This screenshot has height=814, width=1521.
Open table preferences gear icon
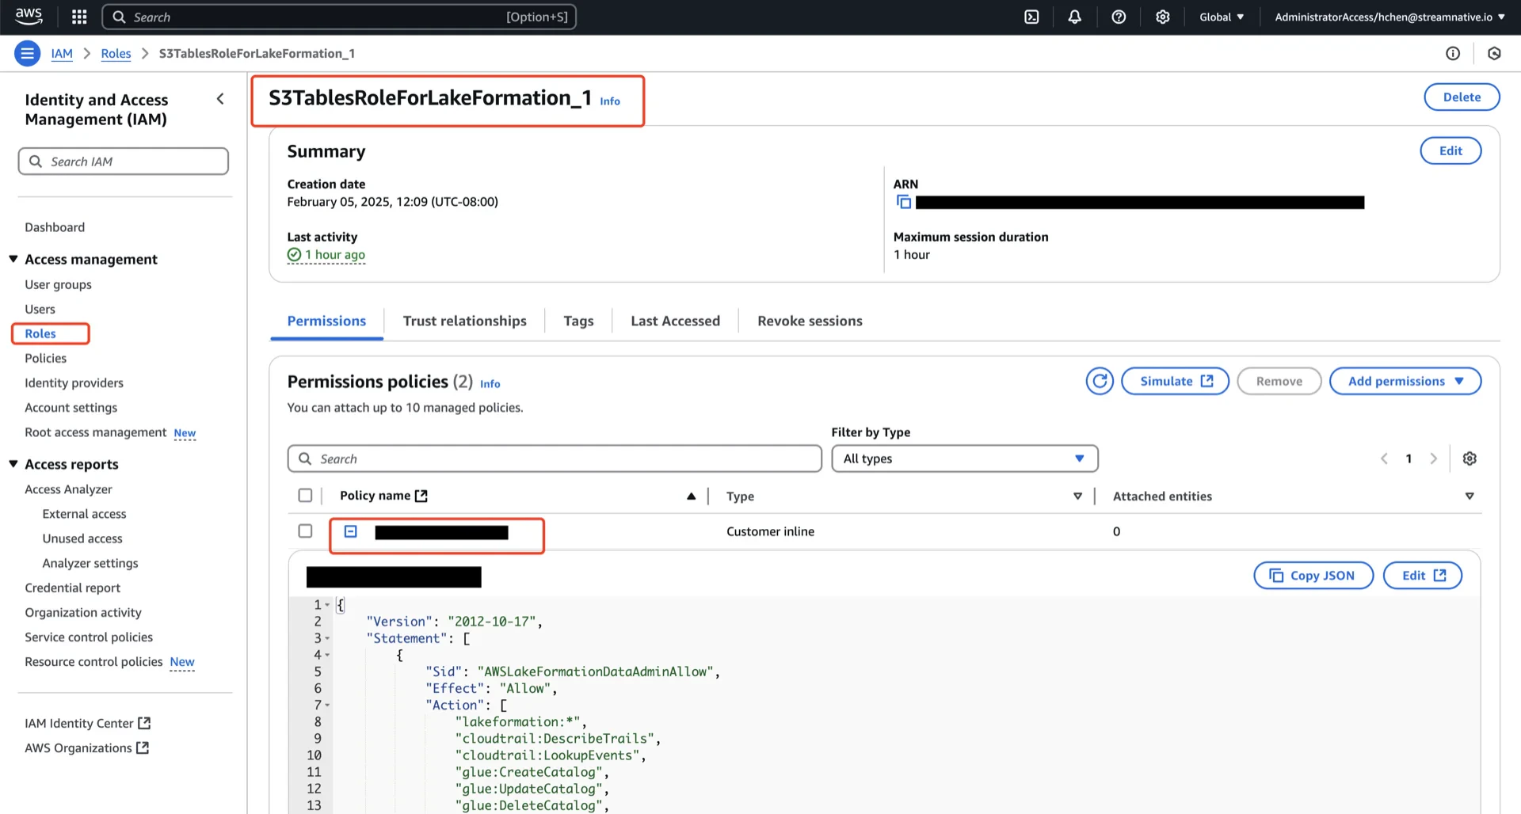pyautogui.click(x=1470, y=458)
